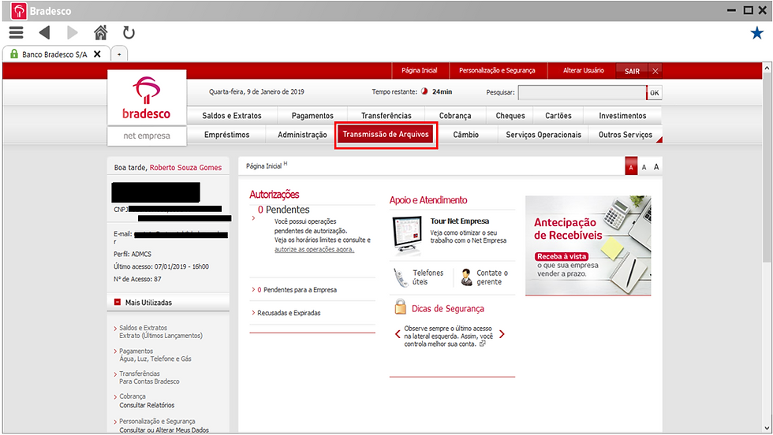The width and height of the screenshot is (773, 435).
Task: Collapse the Mais Utilizadas section
Action: tap(118, 302)
